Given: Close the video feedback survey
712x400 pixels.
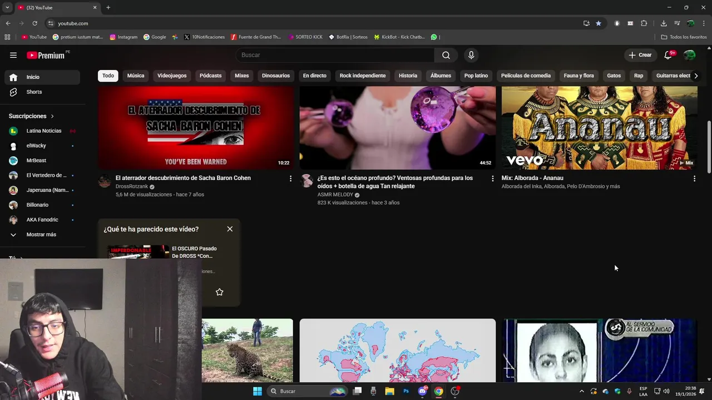Looking at the screenshot, I should click(x=230, y=229).
